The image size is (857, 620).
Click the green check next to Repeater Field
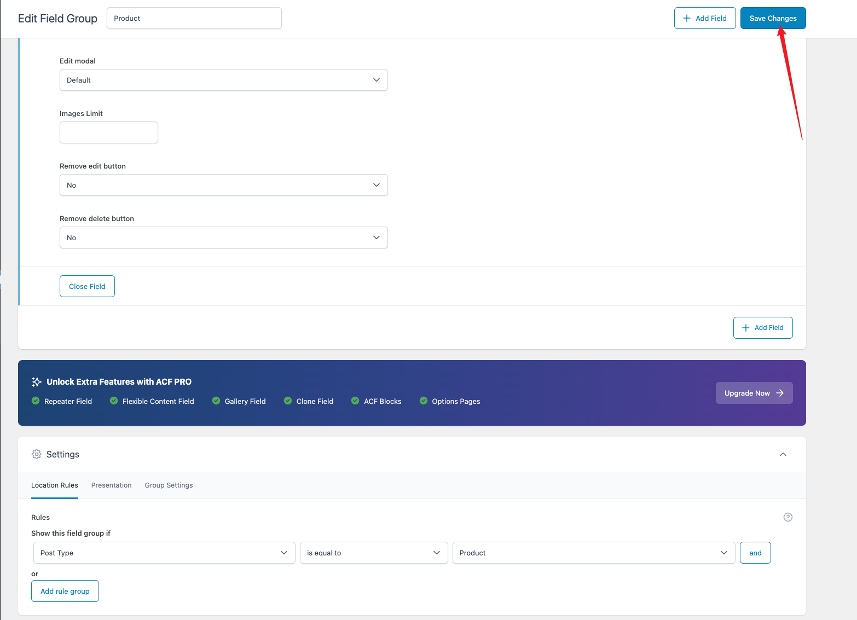pyautogui.click(x=36, y=401)
